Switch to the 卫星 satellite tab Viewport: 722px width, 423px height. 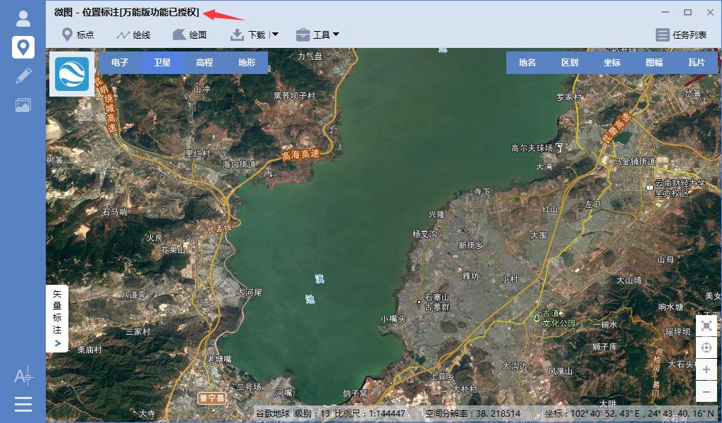point(162,63)
